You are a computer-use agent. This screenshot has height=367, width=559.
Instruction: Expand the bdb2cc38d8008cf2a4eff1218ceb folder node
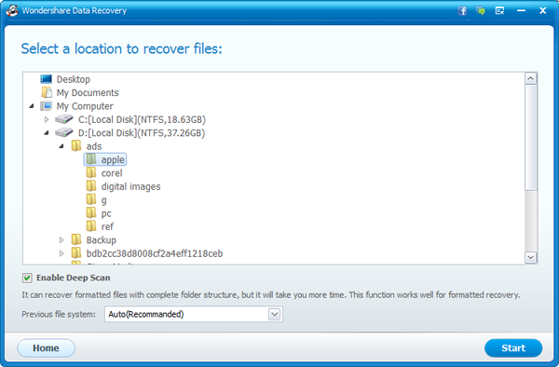pos(61,253)
